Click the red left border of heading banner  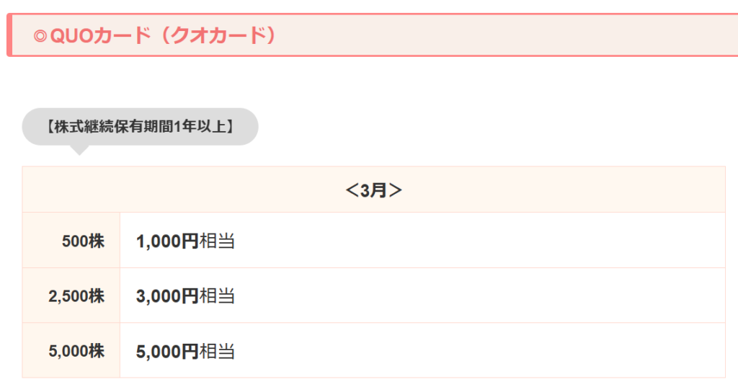click(x=9, y=35)
